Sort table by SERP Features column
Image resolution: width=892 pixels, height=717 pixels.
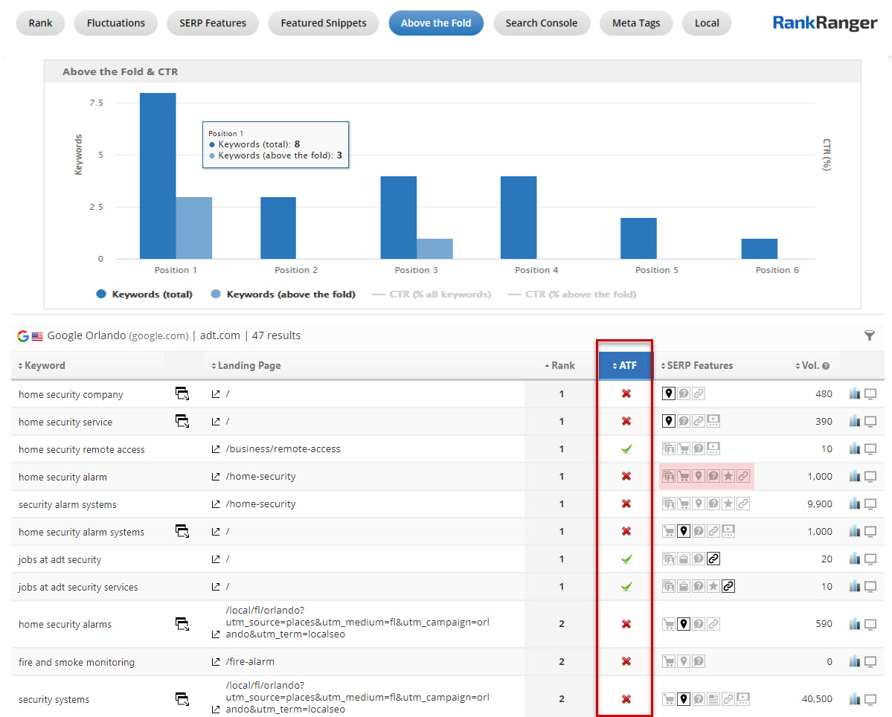coord(697,366)
